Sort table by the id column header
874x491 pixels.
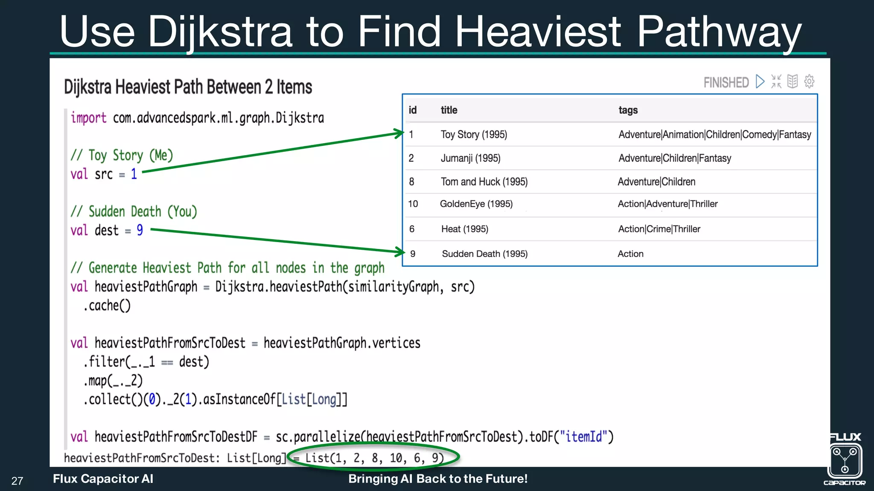[x=412, y=110]
